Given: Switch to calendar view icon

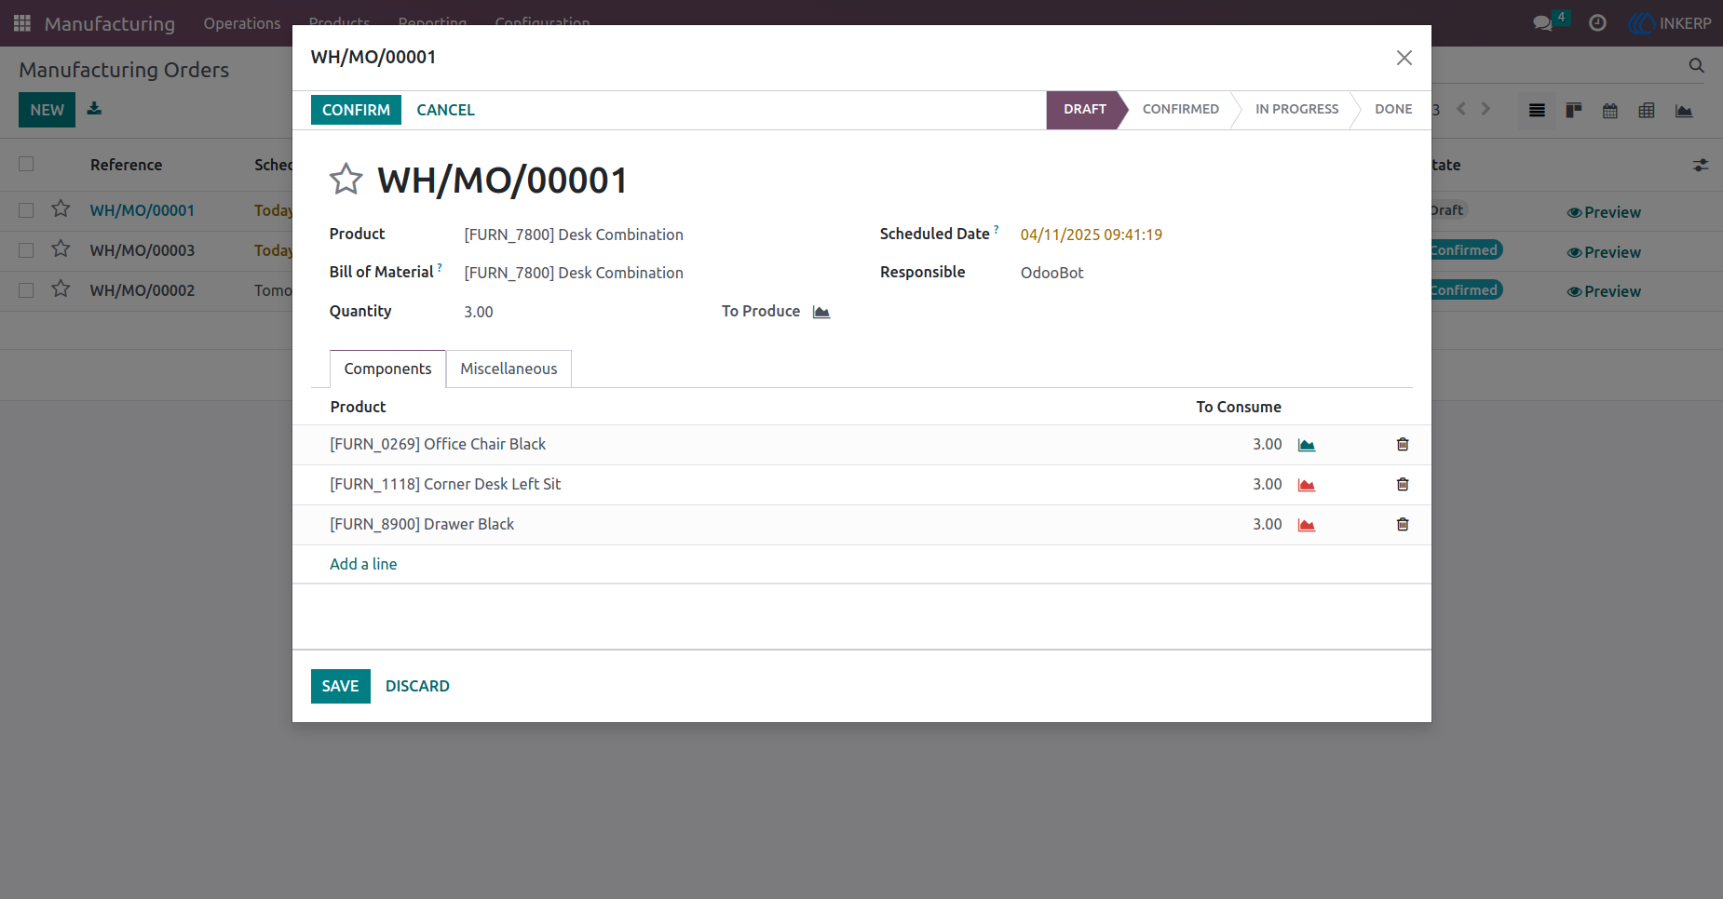Looking at the screenshot, I should coord(1610,111).
